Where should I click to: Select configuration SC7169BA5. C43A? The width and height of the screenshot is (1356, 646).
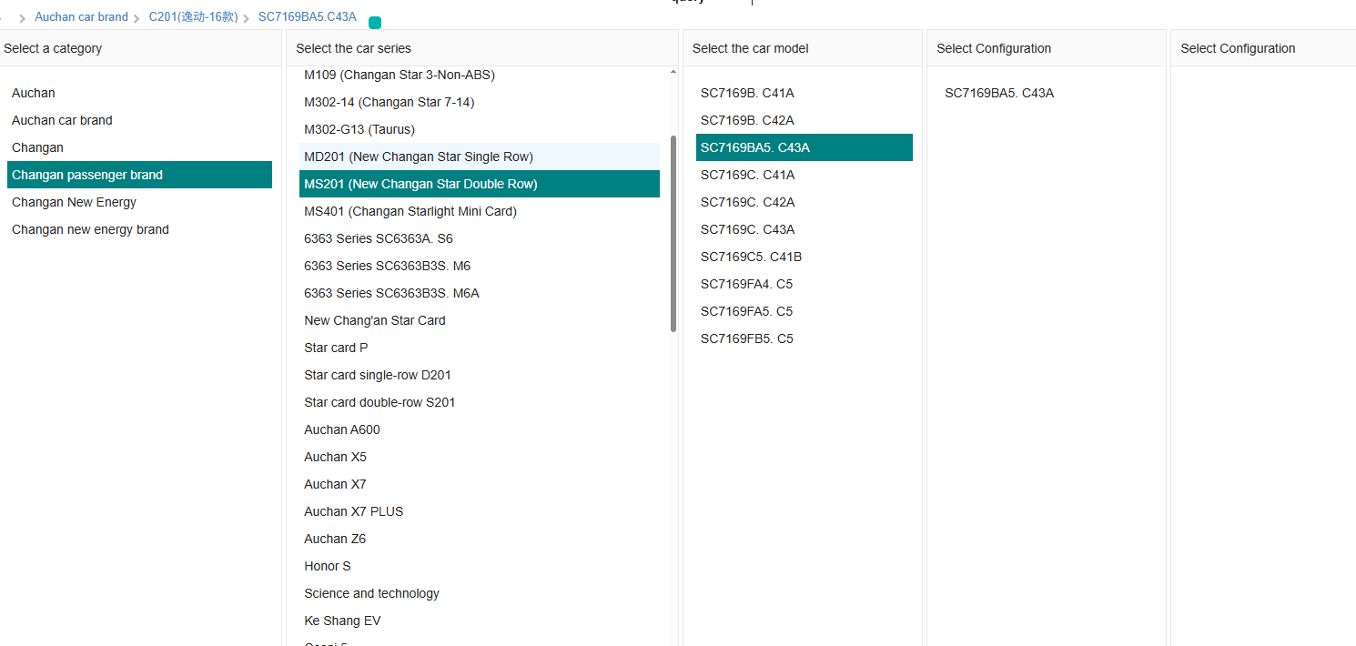[999, 93]
